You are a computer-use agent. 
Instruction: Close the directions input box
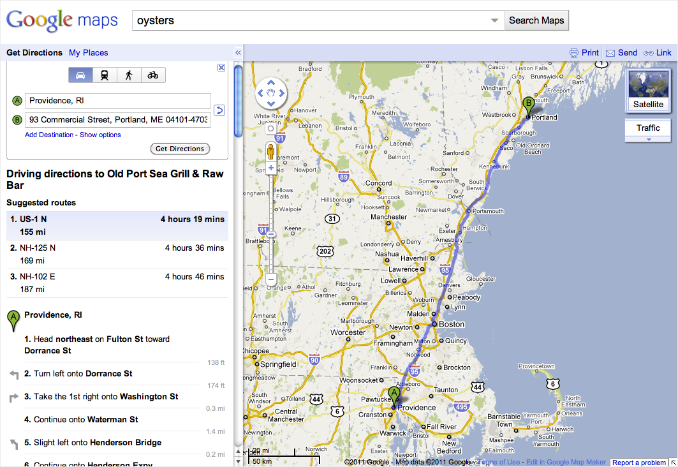coord(221,68)
